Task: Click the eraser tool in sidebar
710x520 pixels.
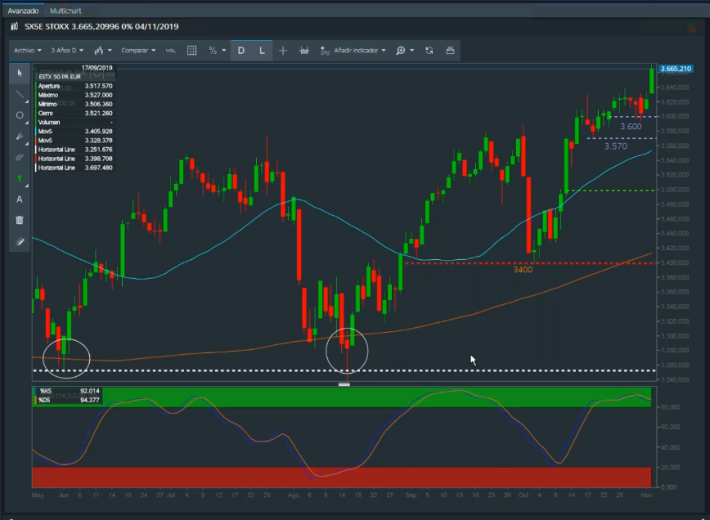Action: point(20,241)
